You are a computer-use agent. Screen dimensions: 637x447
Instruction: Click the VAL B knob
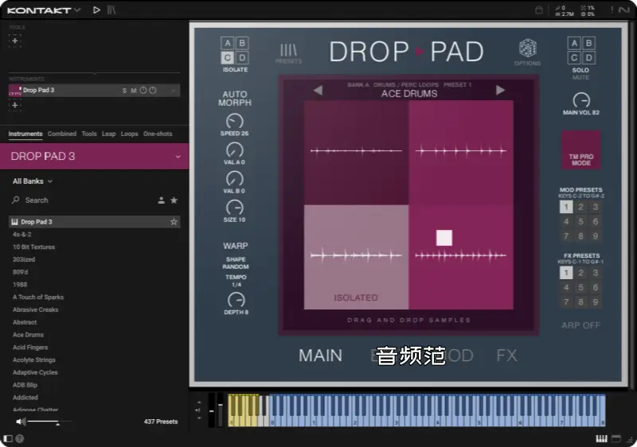tap(234, 179)
